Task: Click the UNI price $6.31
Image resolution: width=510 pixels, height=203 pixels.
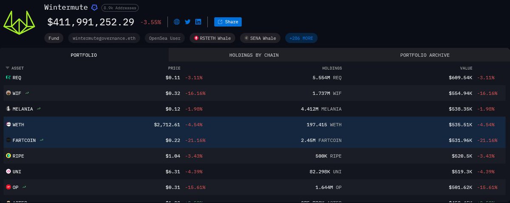Action: [x=173, y=172]
